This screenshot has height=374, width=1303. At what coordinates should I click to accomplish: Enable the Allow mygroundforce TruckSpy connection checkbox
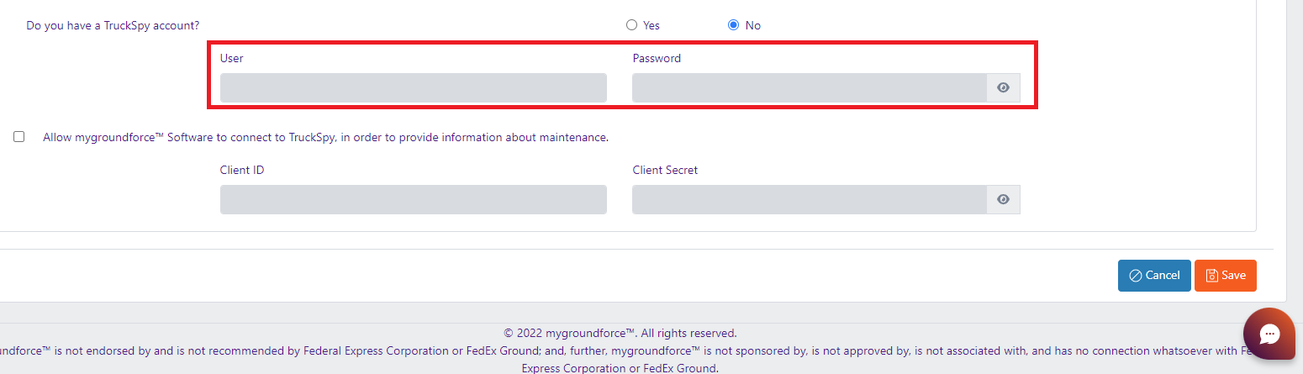19,137
